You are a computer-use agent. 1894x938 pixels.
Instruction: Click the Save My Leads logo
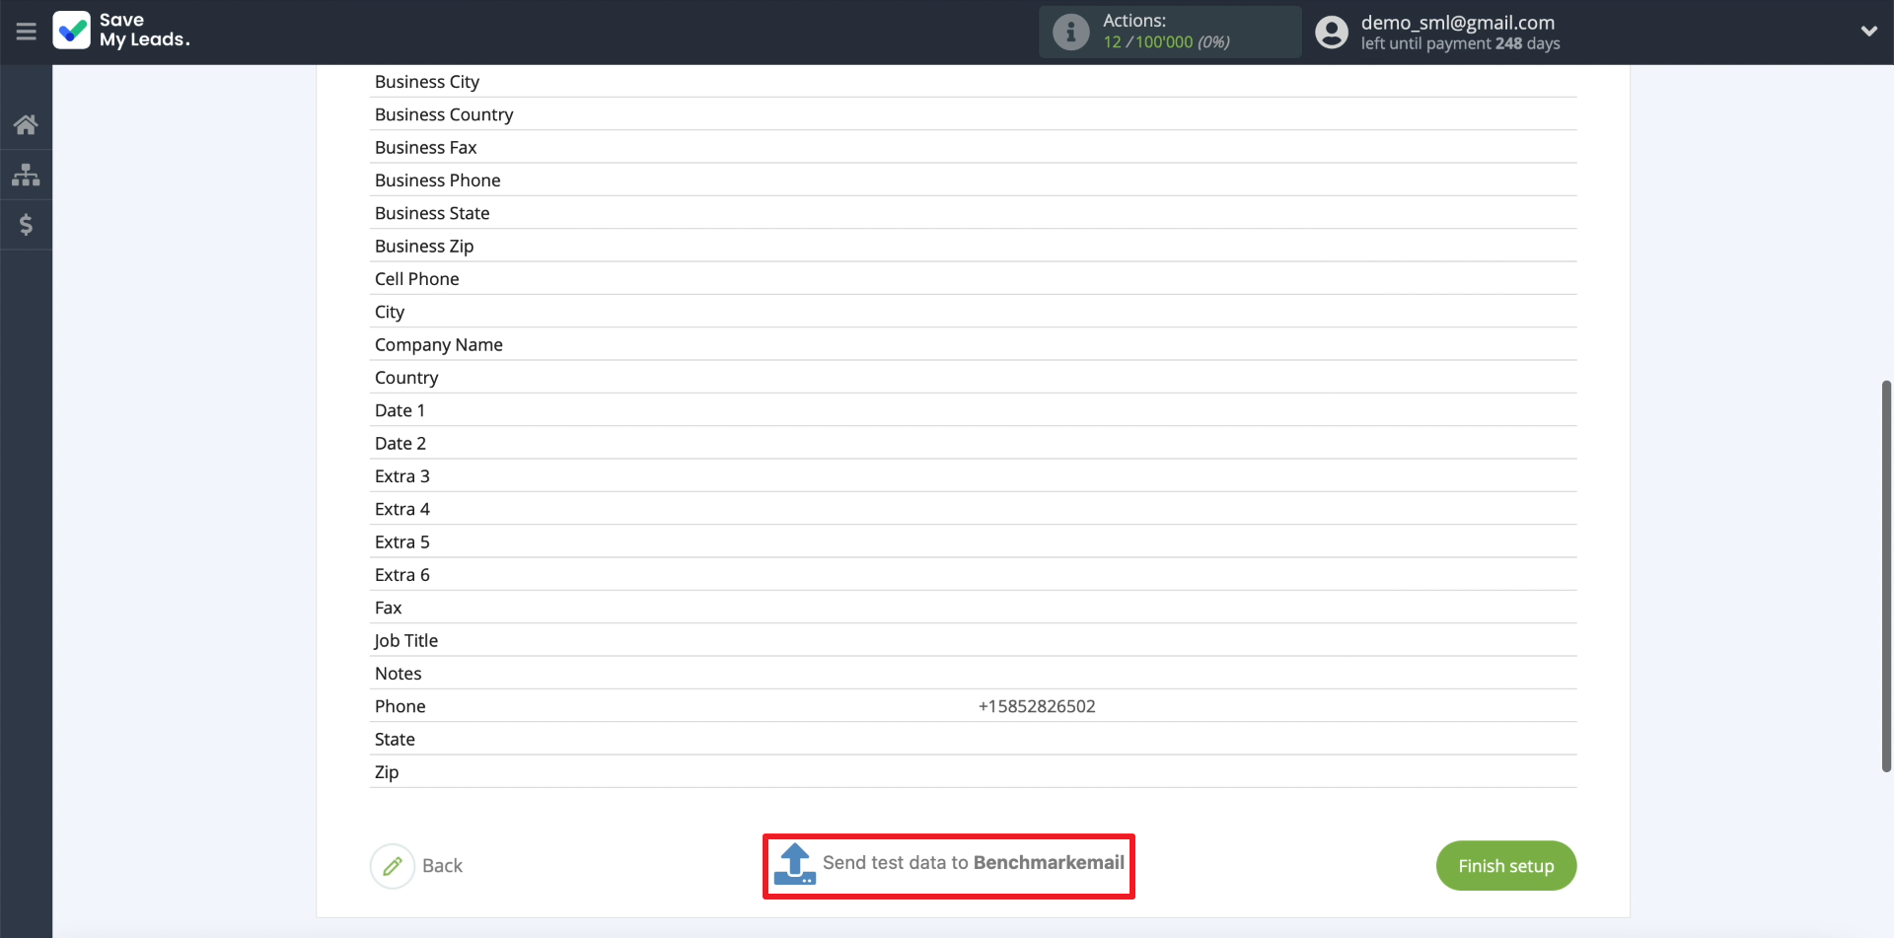point(120,31)
